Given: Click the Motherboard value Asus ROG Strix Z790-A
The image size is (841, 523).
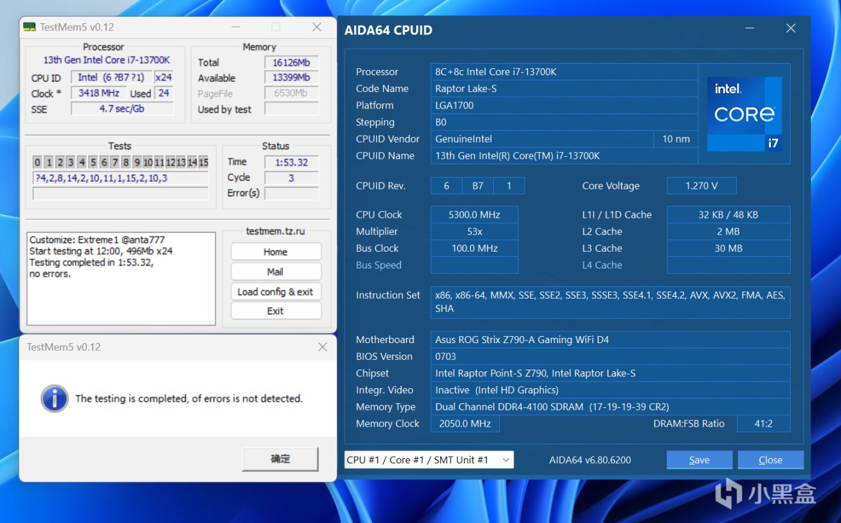Looking at the screenshot, I should click(x=610, y=339).
